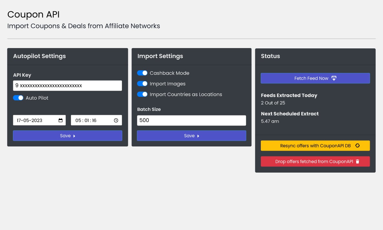The image size is (383, 230).
Task: Click the Coupon API page title
Action: coord(34,15)
